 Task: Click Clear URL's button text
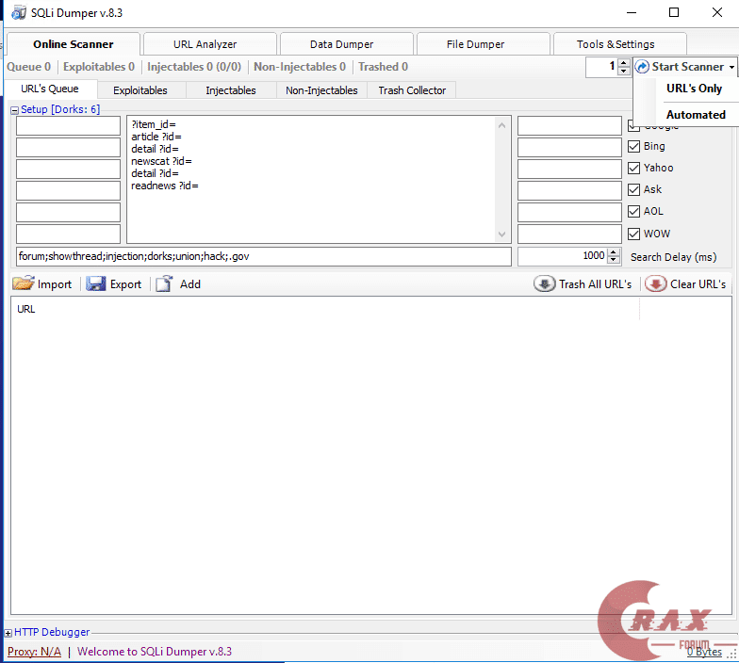(x=698, y=284)
